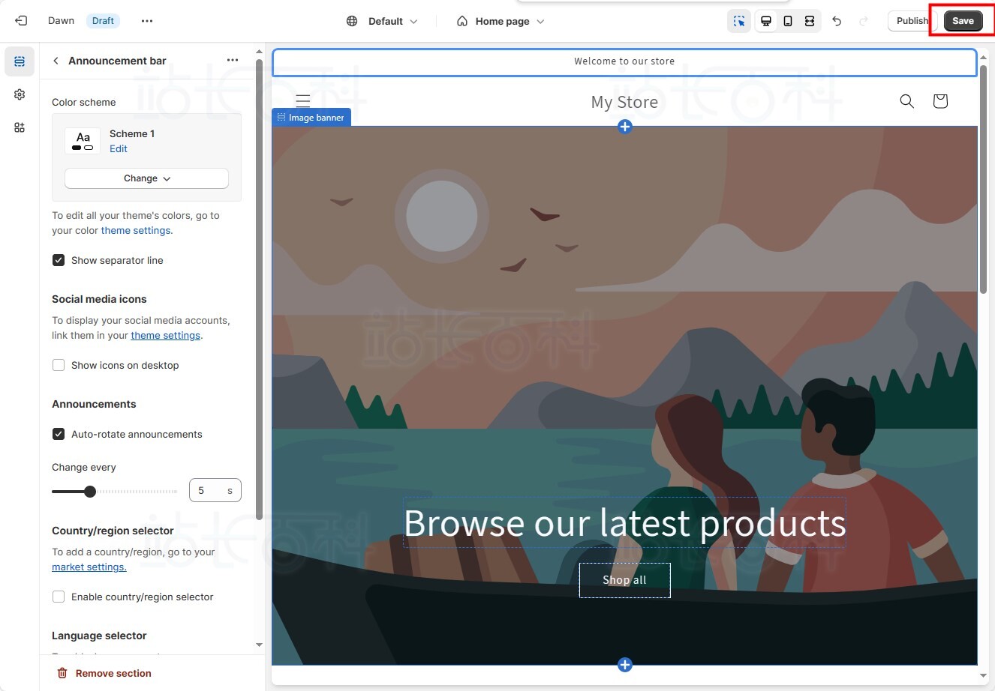Image resolution: width=995 pixels, height=691 pixels.
Task: Click the Change every slider handle
Action: [90, 492]
